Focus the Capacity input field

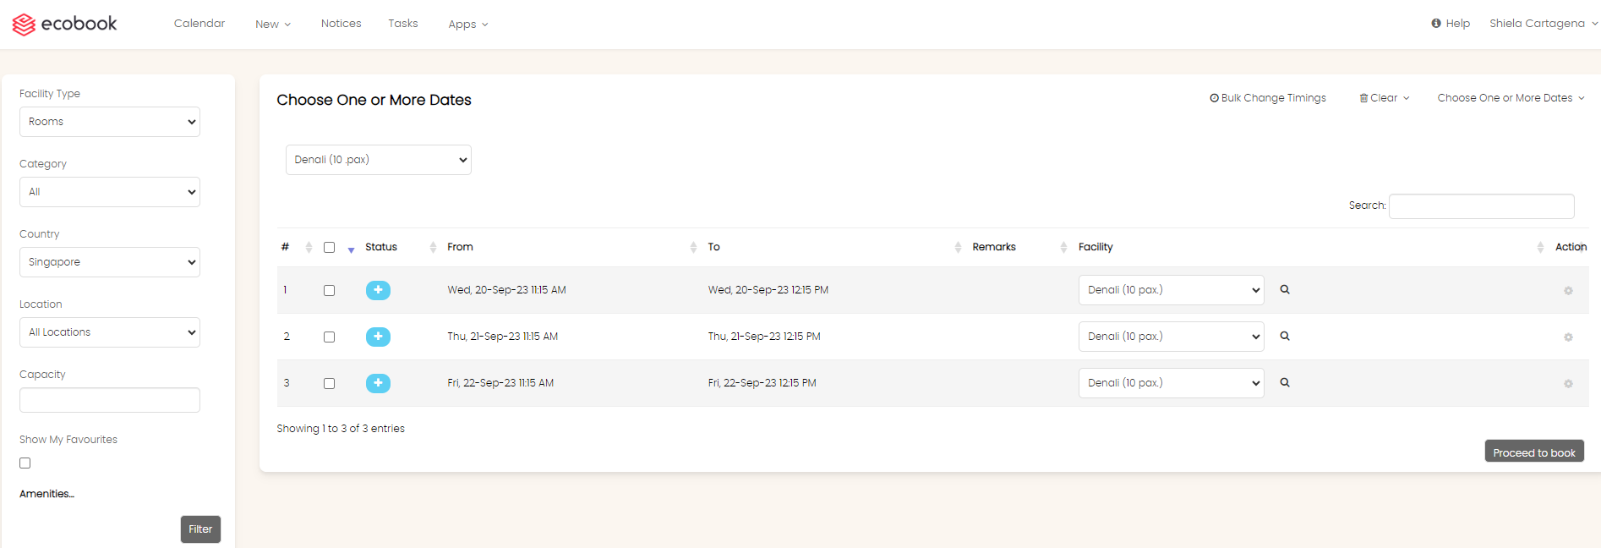coord(110,400)
